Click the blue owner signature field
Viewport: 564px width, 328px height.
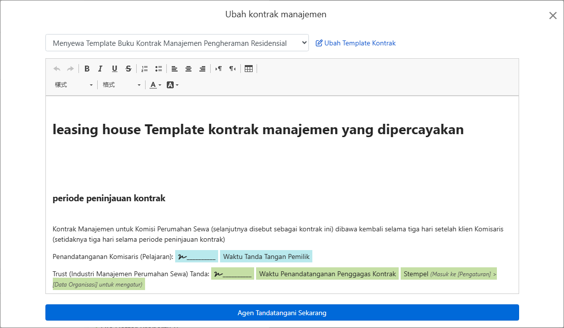point(196,256)
